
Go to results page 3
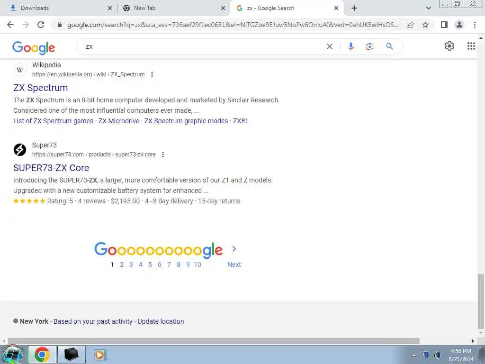coord(131,264)
